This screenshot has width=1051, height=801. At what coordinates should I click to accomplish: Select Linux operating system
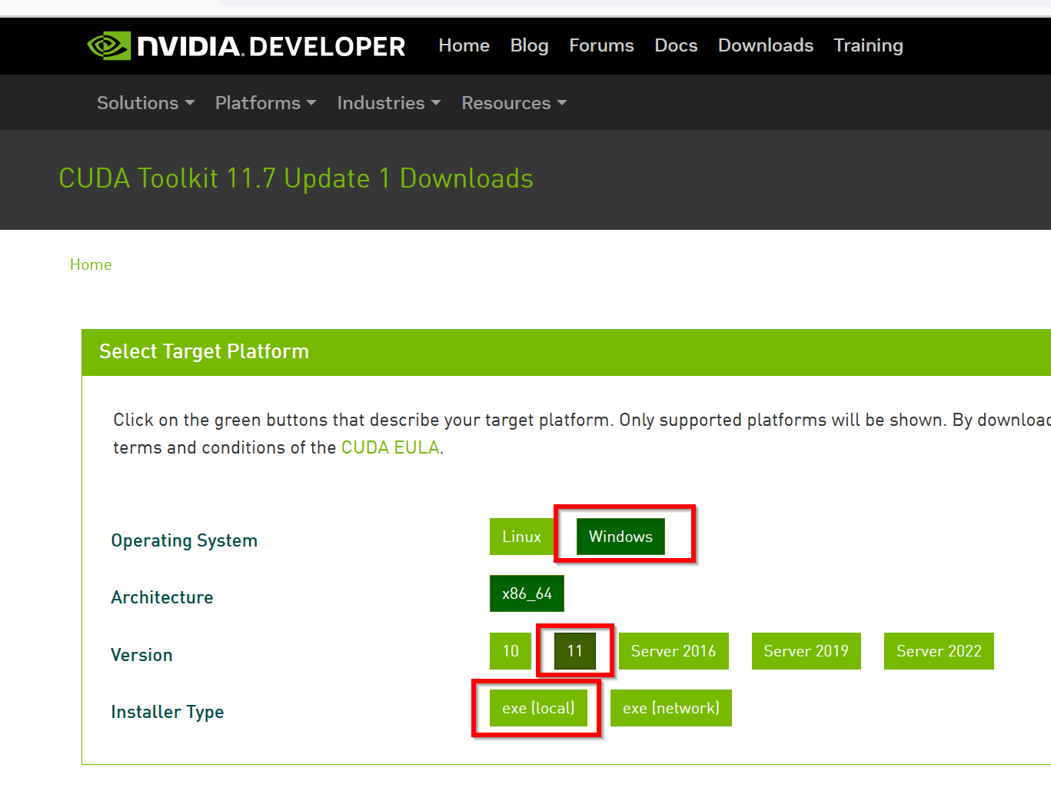[x=521, y=537]
